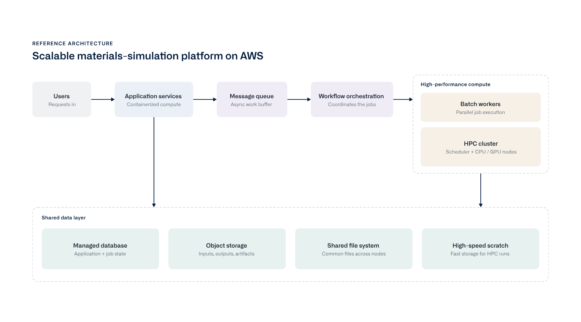Select the Batch workers card
Viewport: 581px width, 322px height.
coord(481,107)
